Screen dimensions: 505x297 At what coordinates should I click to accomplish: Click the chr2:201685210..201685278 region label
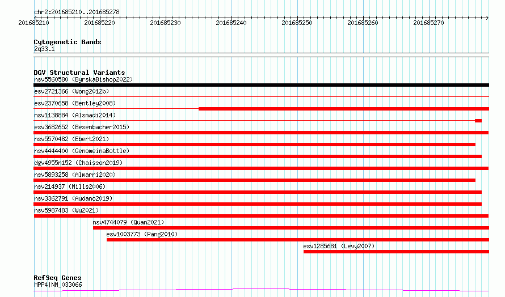point(77,12)
